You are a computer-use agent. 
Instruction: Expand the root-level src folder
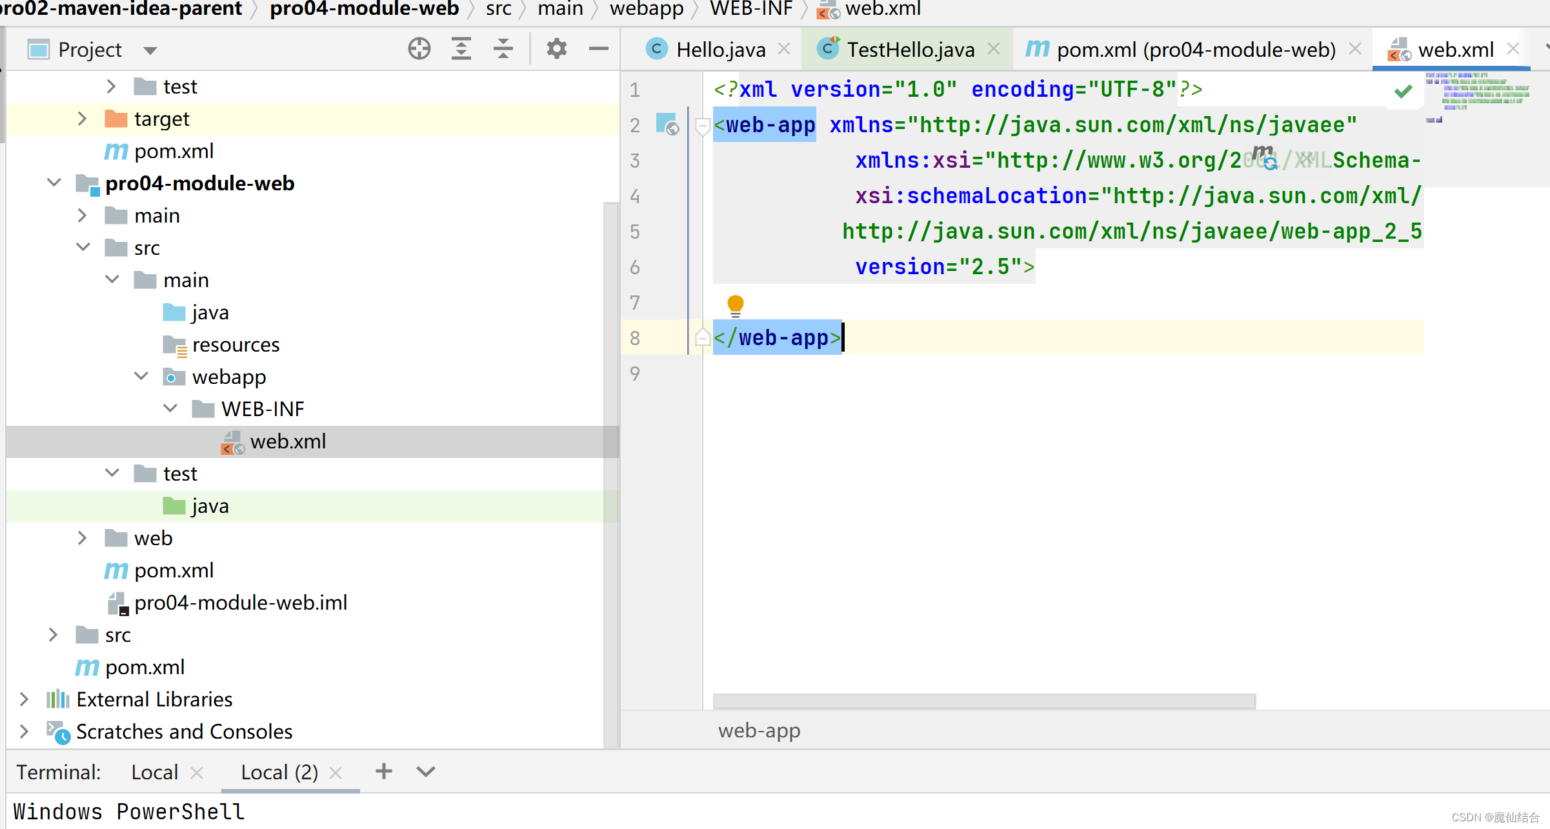(x=53, y=635)
